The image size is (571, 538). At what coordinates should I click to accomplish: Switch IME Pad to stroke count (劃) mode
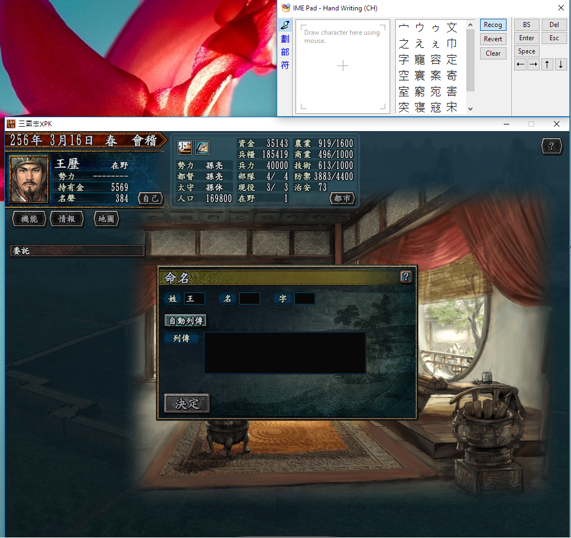coord(285,39)
